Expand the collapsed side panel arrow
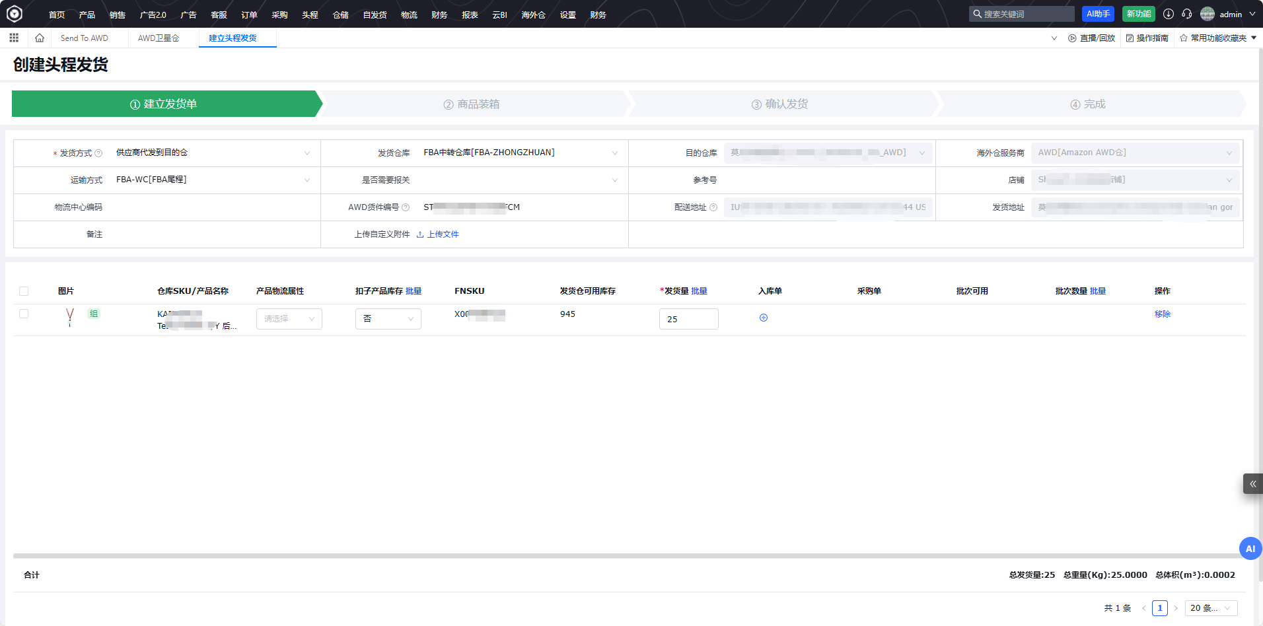This screenshot has height=626, width=1263. point(1252,484)
